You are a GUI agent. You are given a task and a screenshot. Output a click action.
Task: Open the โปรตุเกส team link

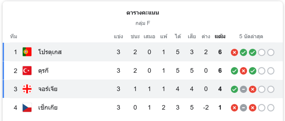tap(50, 52)
